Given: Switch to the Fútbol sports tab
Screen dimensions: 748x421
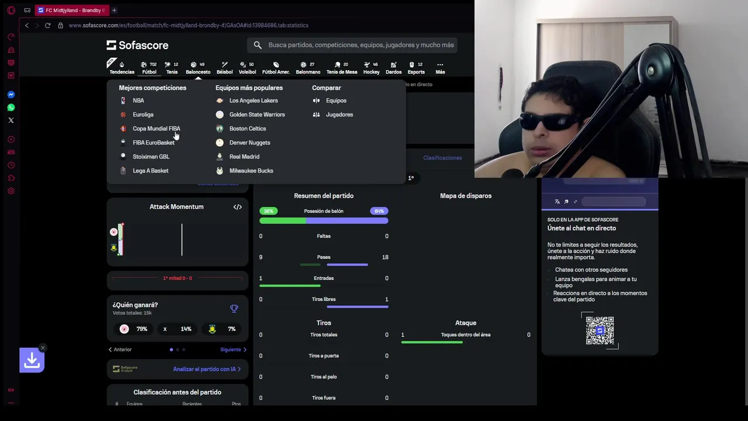Looking at the screenshot, I should point(149,68).
